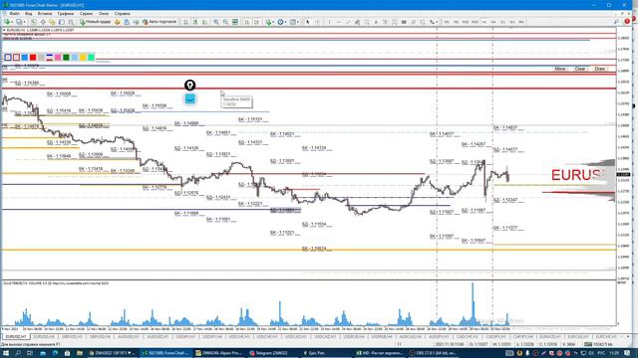Open the search magnifier icon
Viewport: 638px width, 358px height.
click(x=616, y=22)
